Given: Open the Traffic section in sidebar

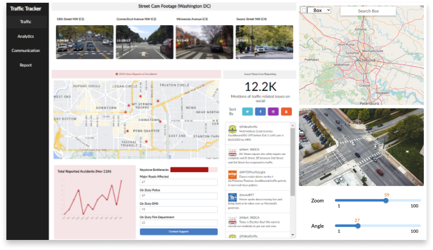Looking at the screenshot, I should (26, 21).
